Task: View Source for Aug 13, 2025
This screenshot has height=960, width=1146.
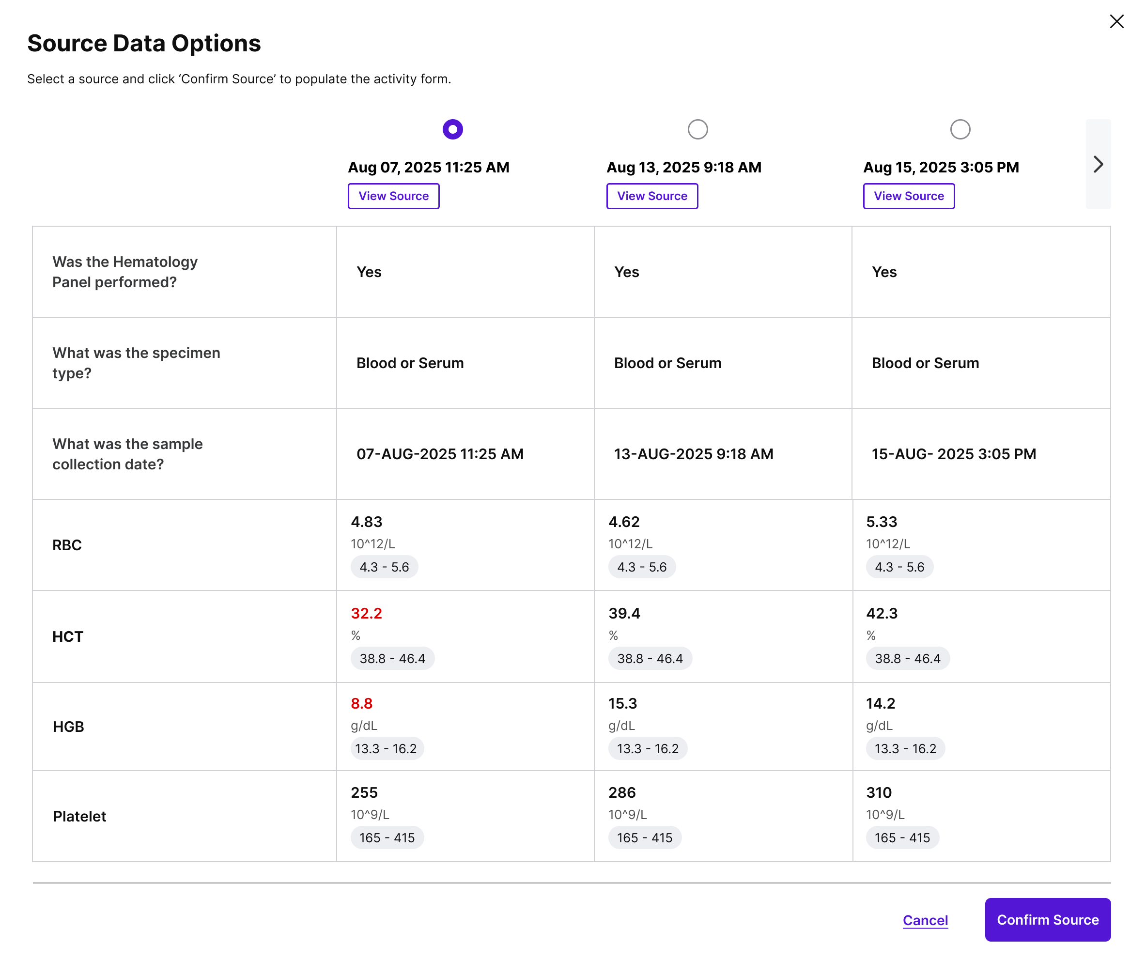Action: tap(651, 196)
